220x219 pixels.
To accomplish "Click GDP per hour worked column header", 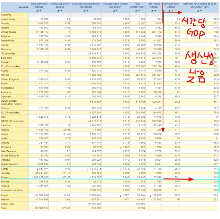I will pyautogui.click(x=171, y=5).
